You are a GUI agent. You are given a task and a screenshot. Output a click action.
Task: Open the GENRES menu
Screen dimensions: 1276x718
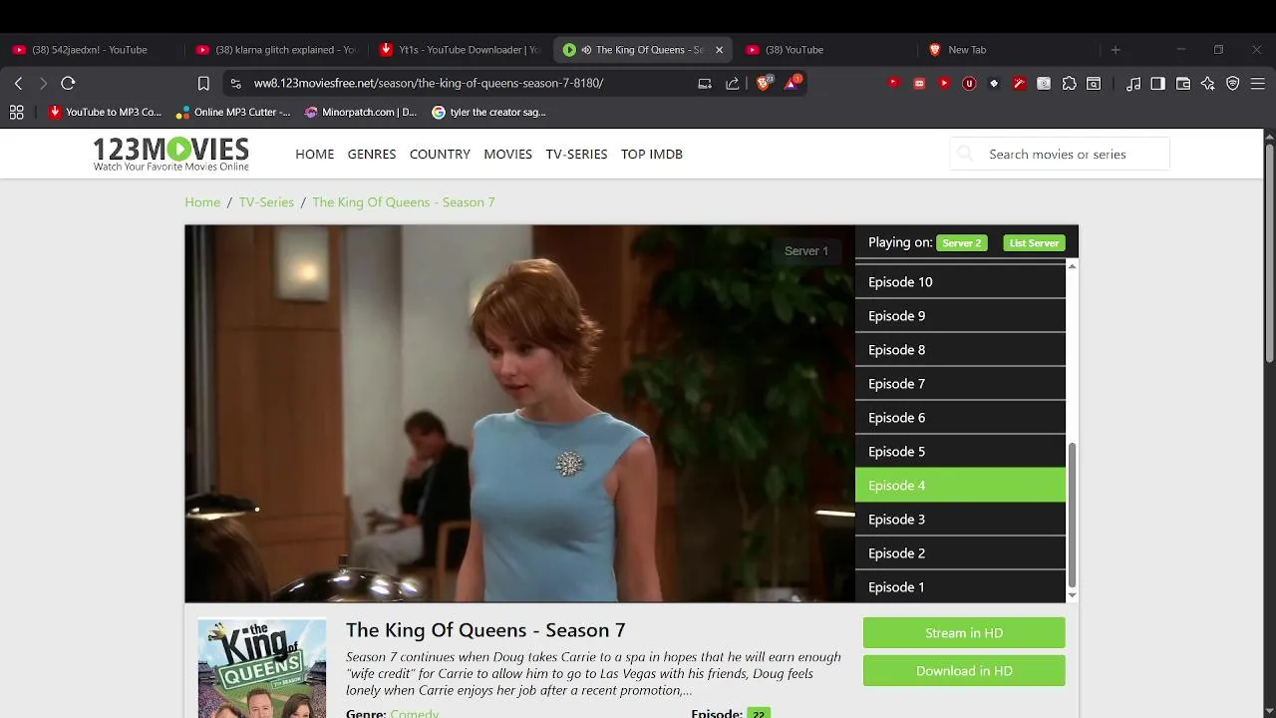coord(372,154)
